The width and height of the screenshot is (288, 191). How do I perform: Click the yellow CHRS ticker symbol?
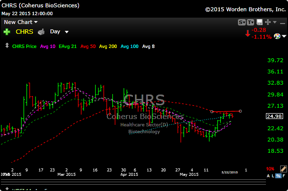(x=25, y=32)
